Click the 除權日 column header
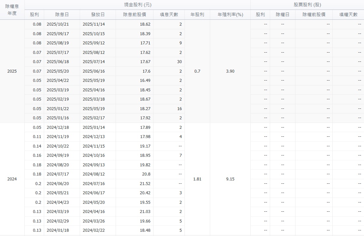This screenshot has height=236, width=364. (283, 14)
